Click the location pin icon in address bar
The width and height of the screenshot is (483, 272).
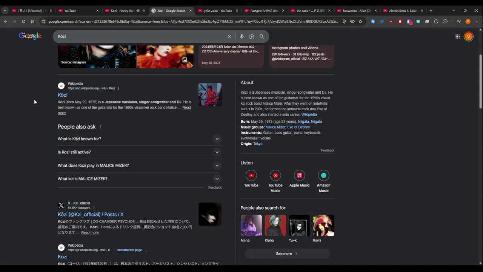pos(344,22)
